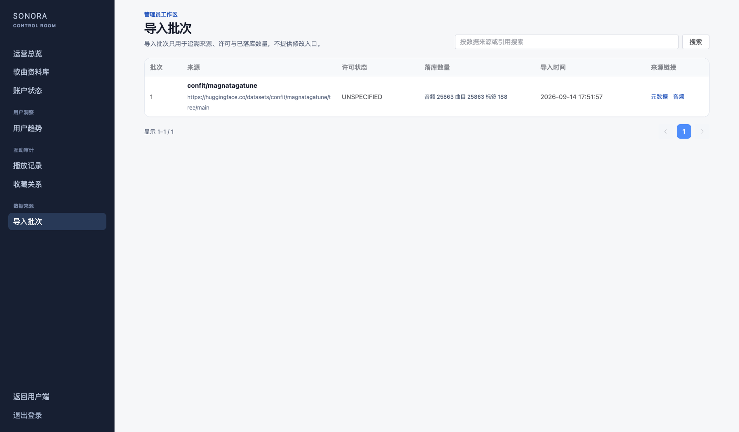Select page 1 in pagination
The width and height of the screenshot is (739, 432).
(684, 131)
